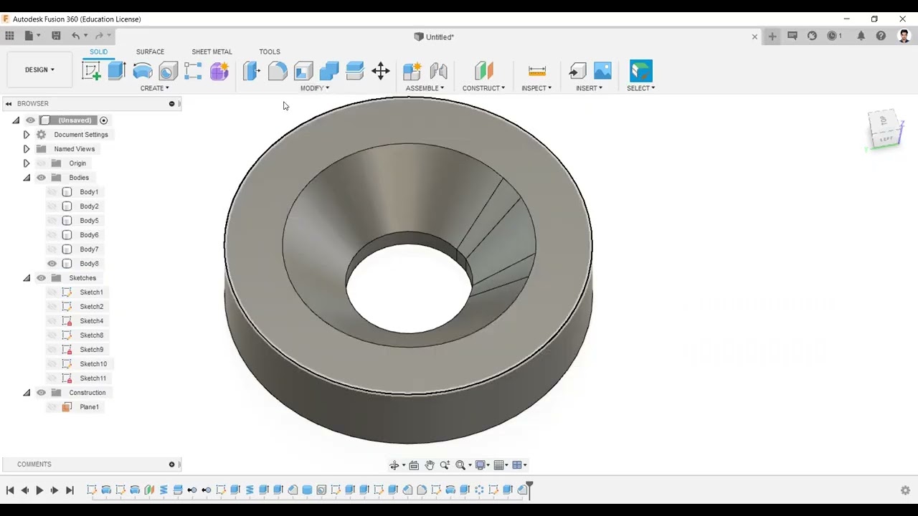Screen dimensions: 918x516
Task: Open the SELECT dropdown menu
Action: point(640,88)
